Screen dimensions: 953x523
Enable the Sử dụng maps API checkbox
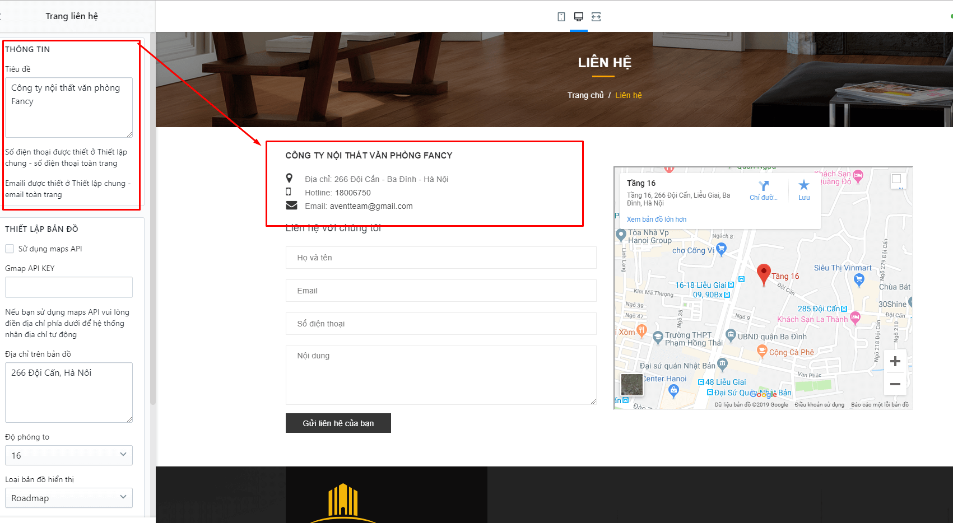pyautogui.click(x=10, y=249)
